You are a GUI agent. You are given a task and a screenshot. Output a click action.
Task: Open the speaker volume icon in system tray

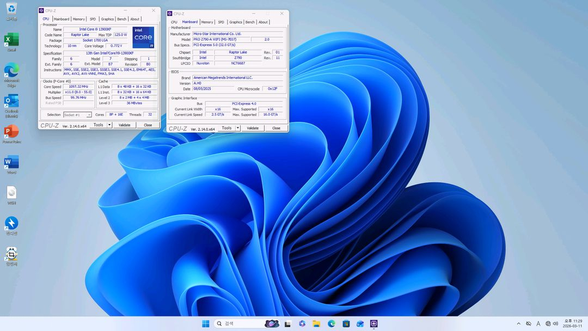point(555,323)
